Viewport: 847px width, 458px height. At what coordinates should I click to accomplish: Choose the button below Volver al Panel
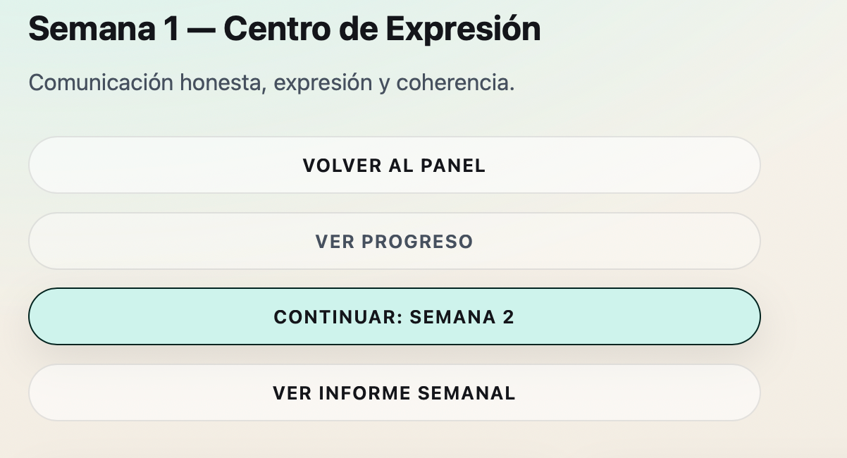394,242
